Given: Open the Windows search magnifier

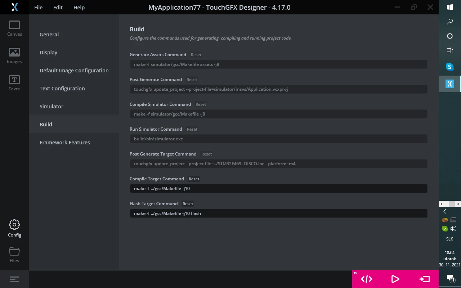Looking at the screenshot, I should [450, 22].
